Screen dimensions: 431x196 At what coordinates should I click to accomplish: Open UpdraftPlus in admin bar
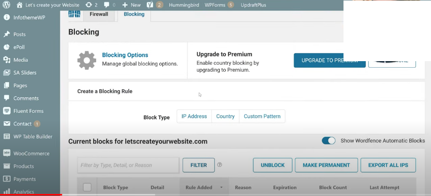(x=253, y=5)
